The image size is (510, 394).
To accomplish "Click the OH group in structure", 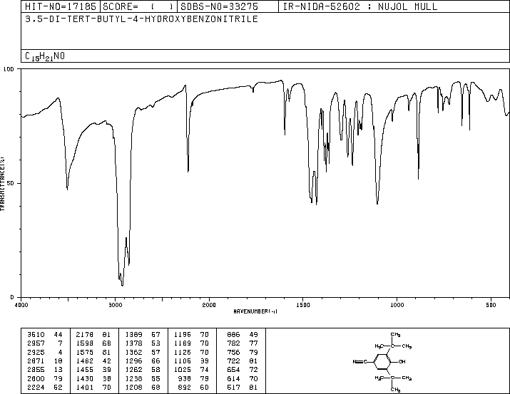I will tap(402, 361).
